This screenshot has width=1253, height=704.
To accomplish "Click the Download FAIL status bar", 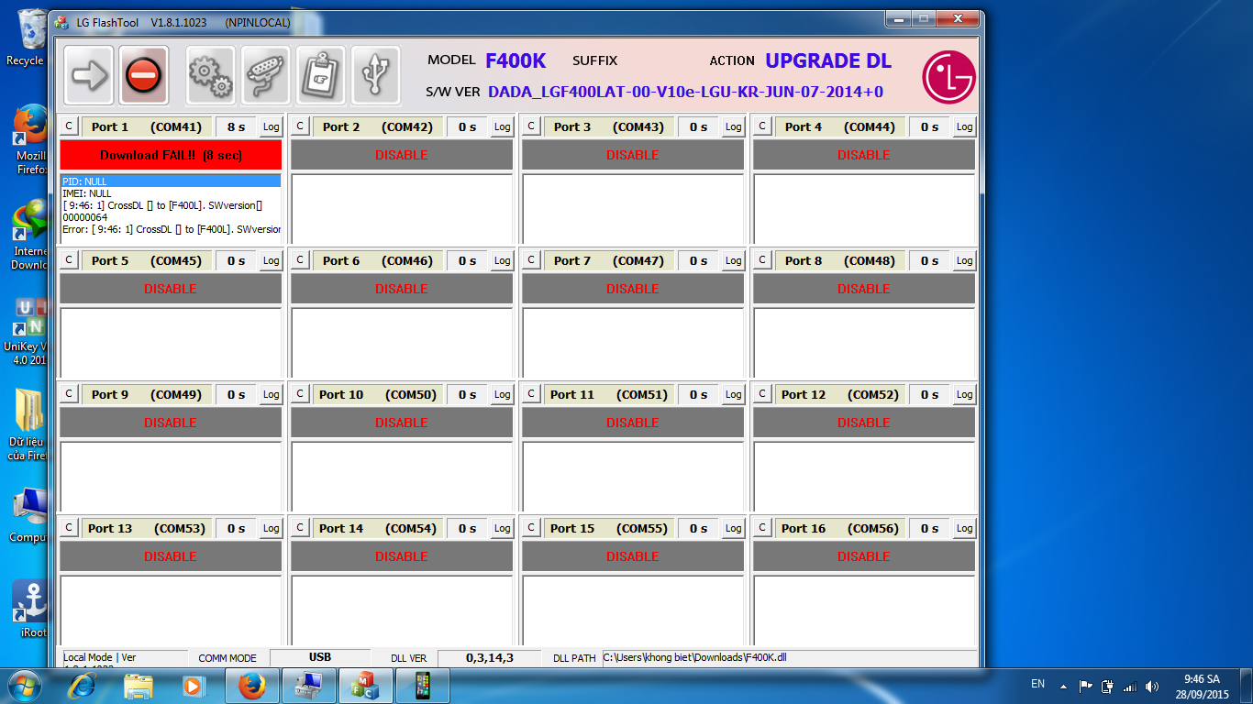I will 171,155.
